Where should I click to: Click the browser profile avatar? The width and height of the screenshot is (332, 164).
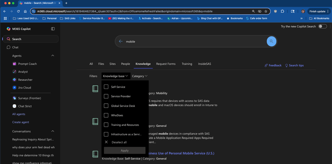point(303,11)
